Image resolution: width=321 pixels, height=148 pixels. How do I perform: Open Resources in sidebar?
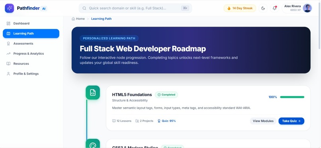click(x=31, y=63)
